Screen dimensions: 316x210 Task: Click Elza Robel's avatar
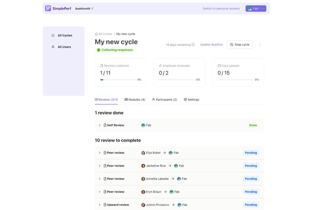(143, 153)
